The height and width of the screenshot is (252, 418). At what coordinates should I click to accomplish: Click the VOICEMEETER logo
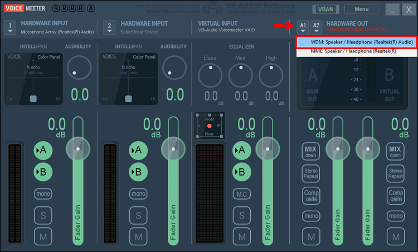coord(25,8)
